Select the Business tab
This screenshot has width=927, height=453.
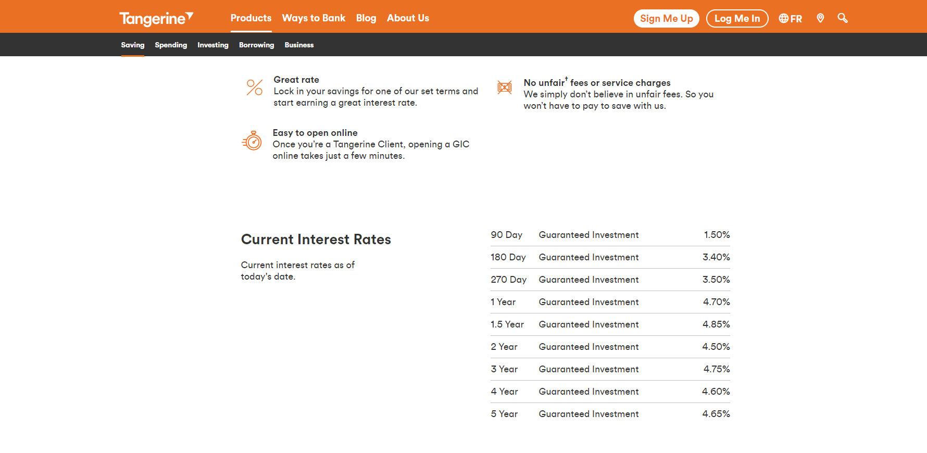click(299, 45)
